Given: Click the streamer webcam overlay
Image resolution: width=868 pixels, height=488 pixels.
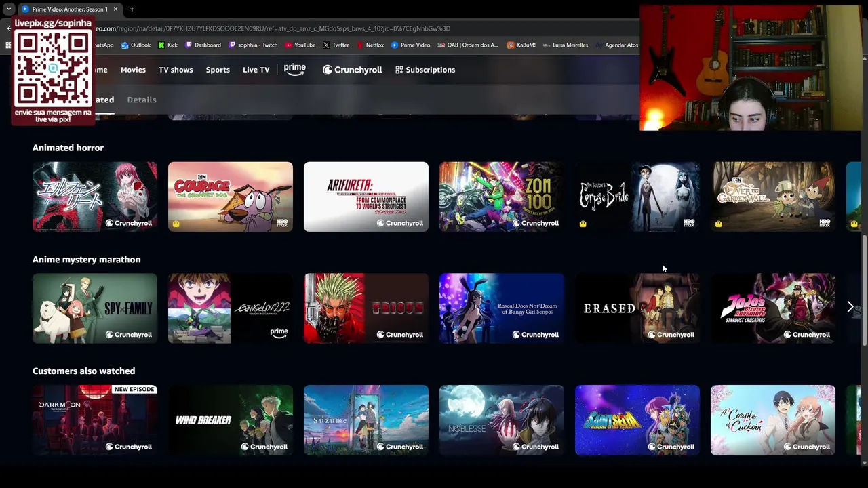Looking at the screenshot, I should [x=750, y=68].
